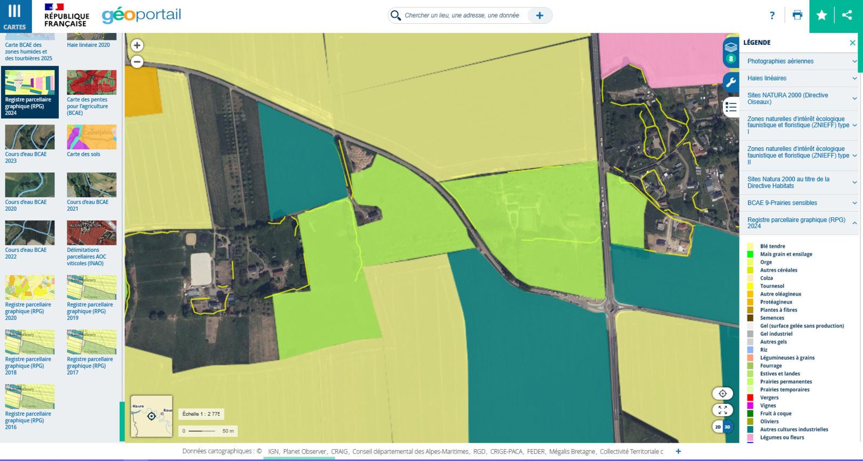Expand BCAE 9-Prairies sensibles legend
This screenshot has width=863, height=461.
(854, 203)
